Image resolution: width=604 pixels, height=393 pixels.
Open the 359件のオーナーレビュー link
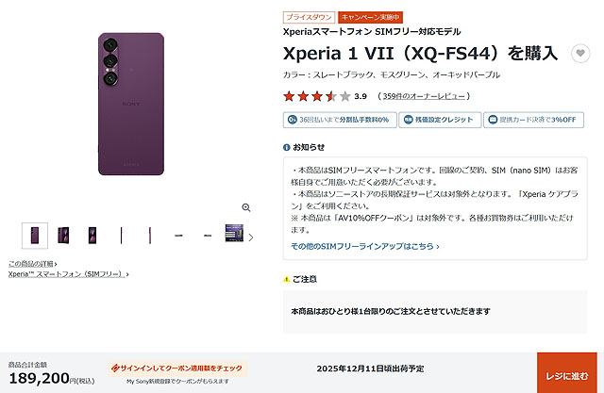tap(424, 96)
